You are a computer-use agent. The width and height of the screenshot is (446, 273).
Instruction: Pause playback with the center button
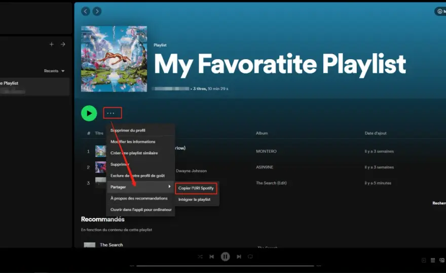(x=225, y=256)
